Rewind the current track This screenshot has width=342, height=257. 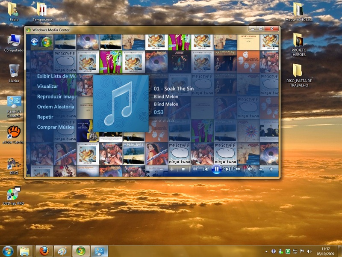195,169
